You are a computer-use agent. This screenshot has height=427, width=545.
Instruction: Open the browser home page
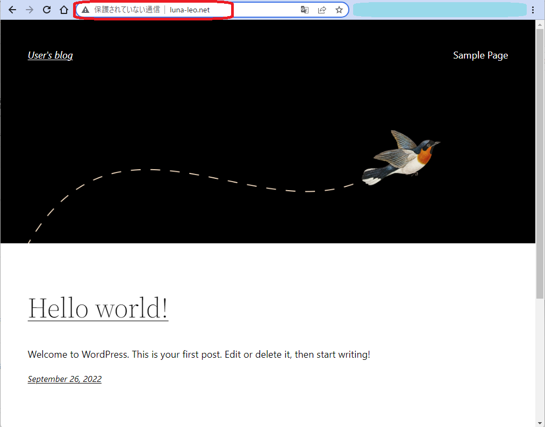coord(63,10)
